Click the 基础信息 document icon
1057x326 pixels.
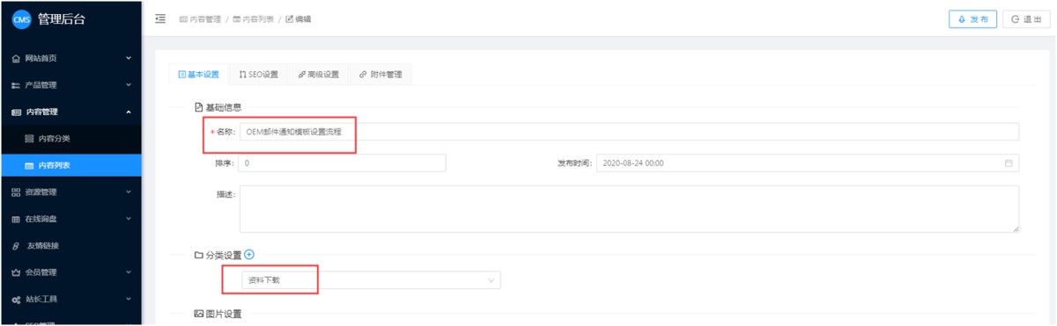198,106
